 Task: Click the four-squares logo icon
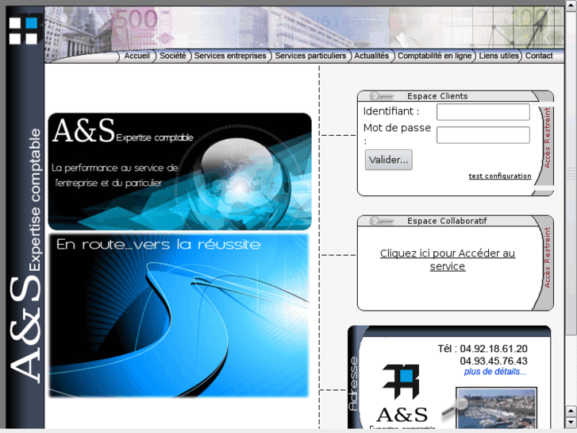coord(23,31)
